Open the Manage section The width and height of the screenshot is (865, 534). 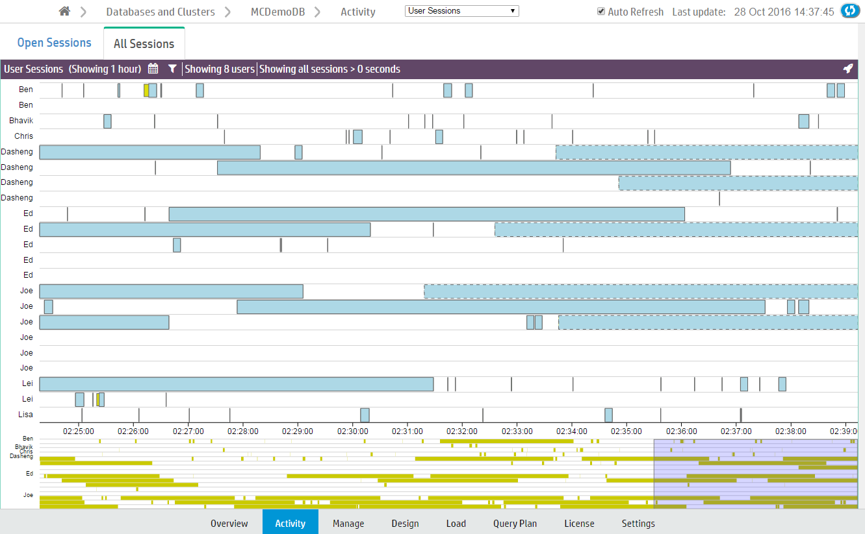coord(348,523)
